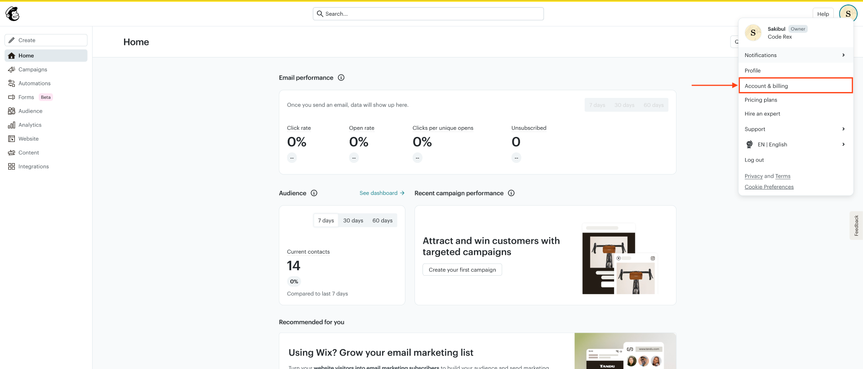Expand the Notifications submenu chevron
Screen dimensions: 863x369
(843, 55)
